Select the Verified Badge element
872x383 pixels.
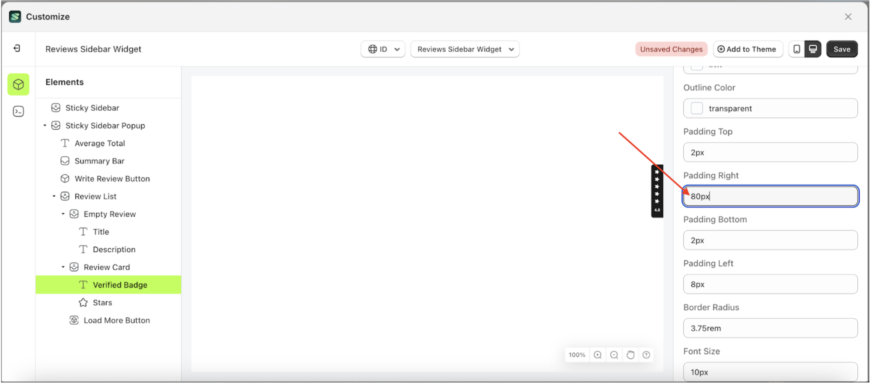(x=119, y=284)
